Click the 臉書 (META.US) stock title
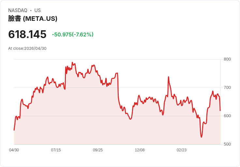Screen dimensions: 240x167 (x=33, y=19)
